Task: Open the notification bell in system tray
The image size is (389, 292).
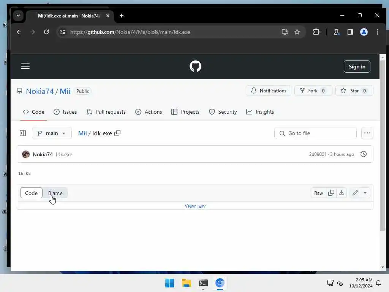Action: (x=379, y=283)
